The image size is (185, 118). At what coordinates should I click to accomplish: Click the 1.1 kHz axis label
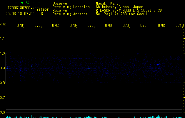[x=2, y=39]
